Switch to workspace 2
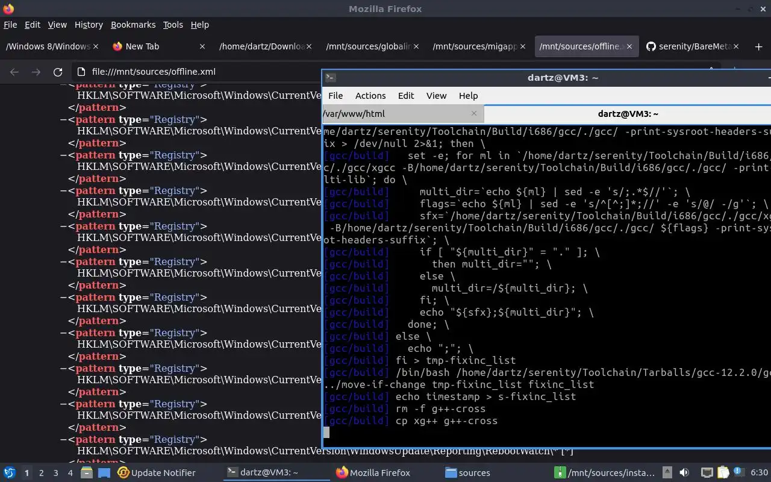 42,473
